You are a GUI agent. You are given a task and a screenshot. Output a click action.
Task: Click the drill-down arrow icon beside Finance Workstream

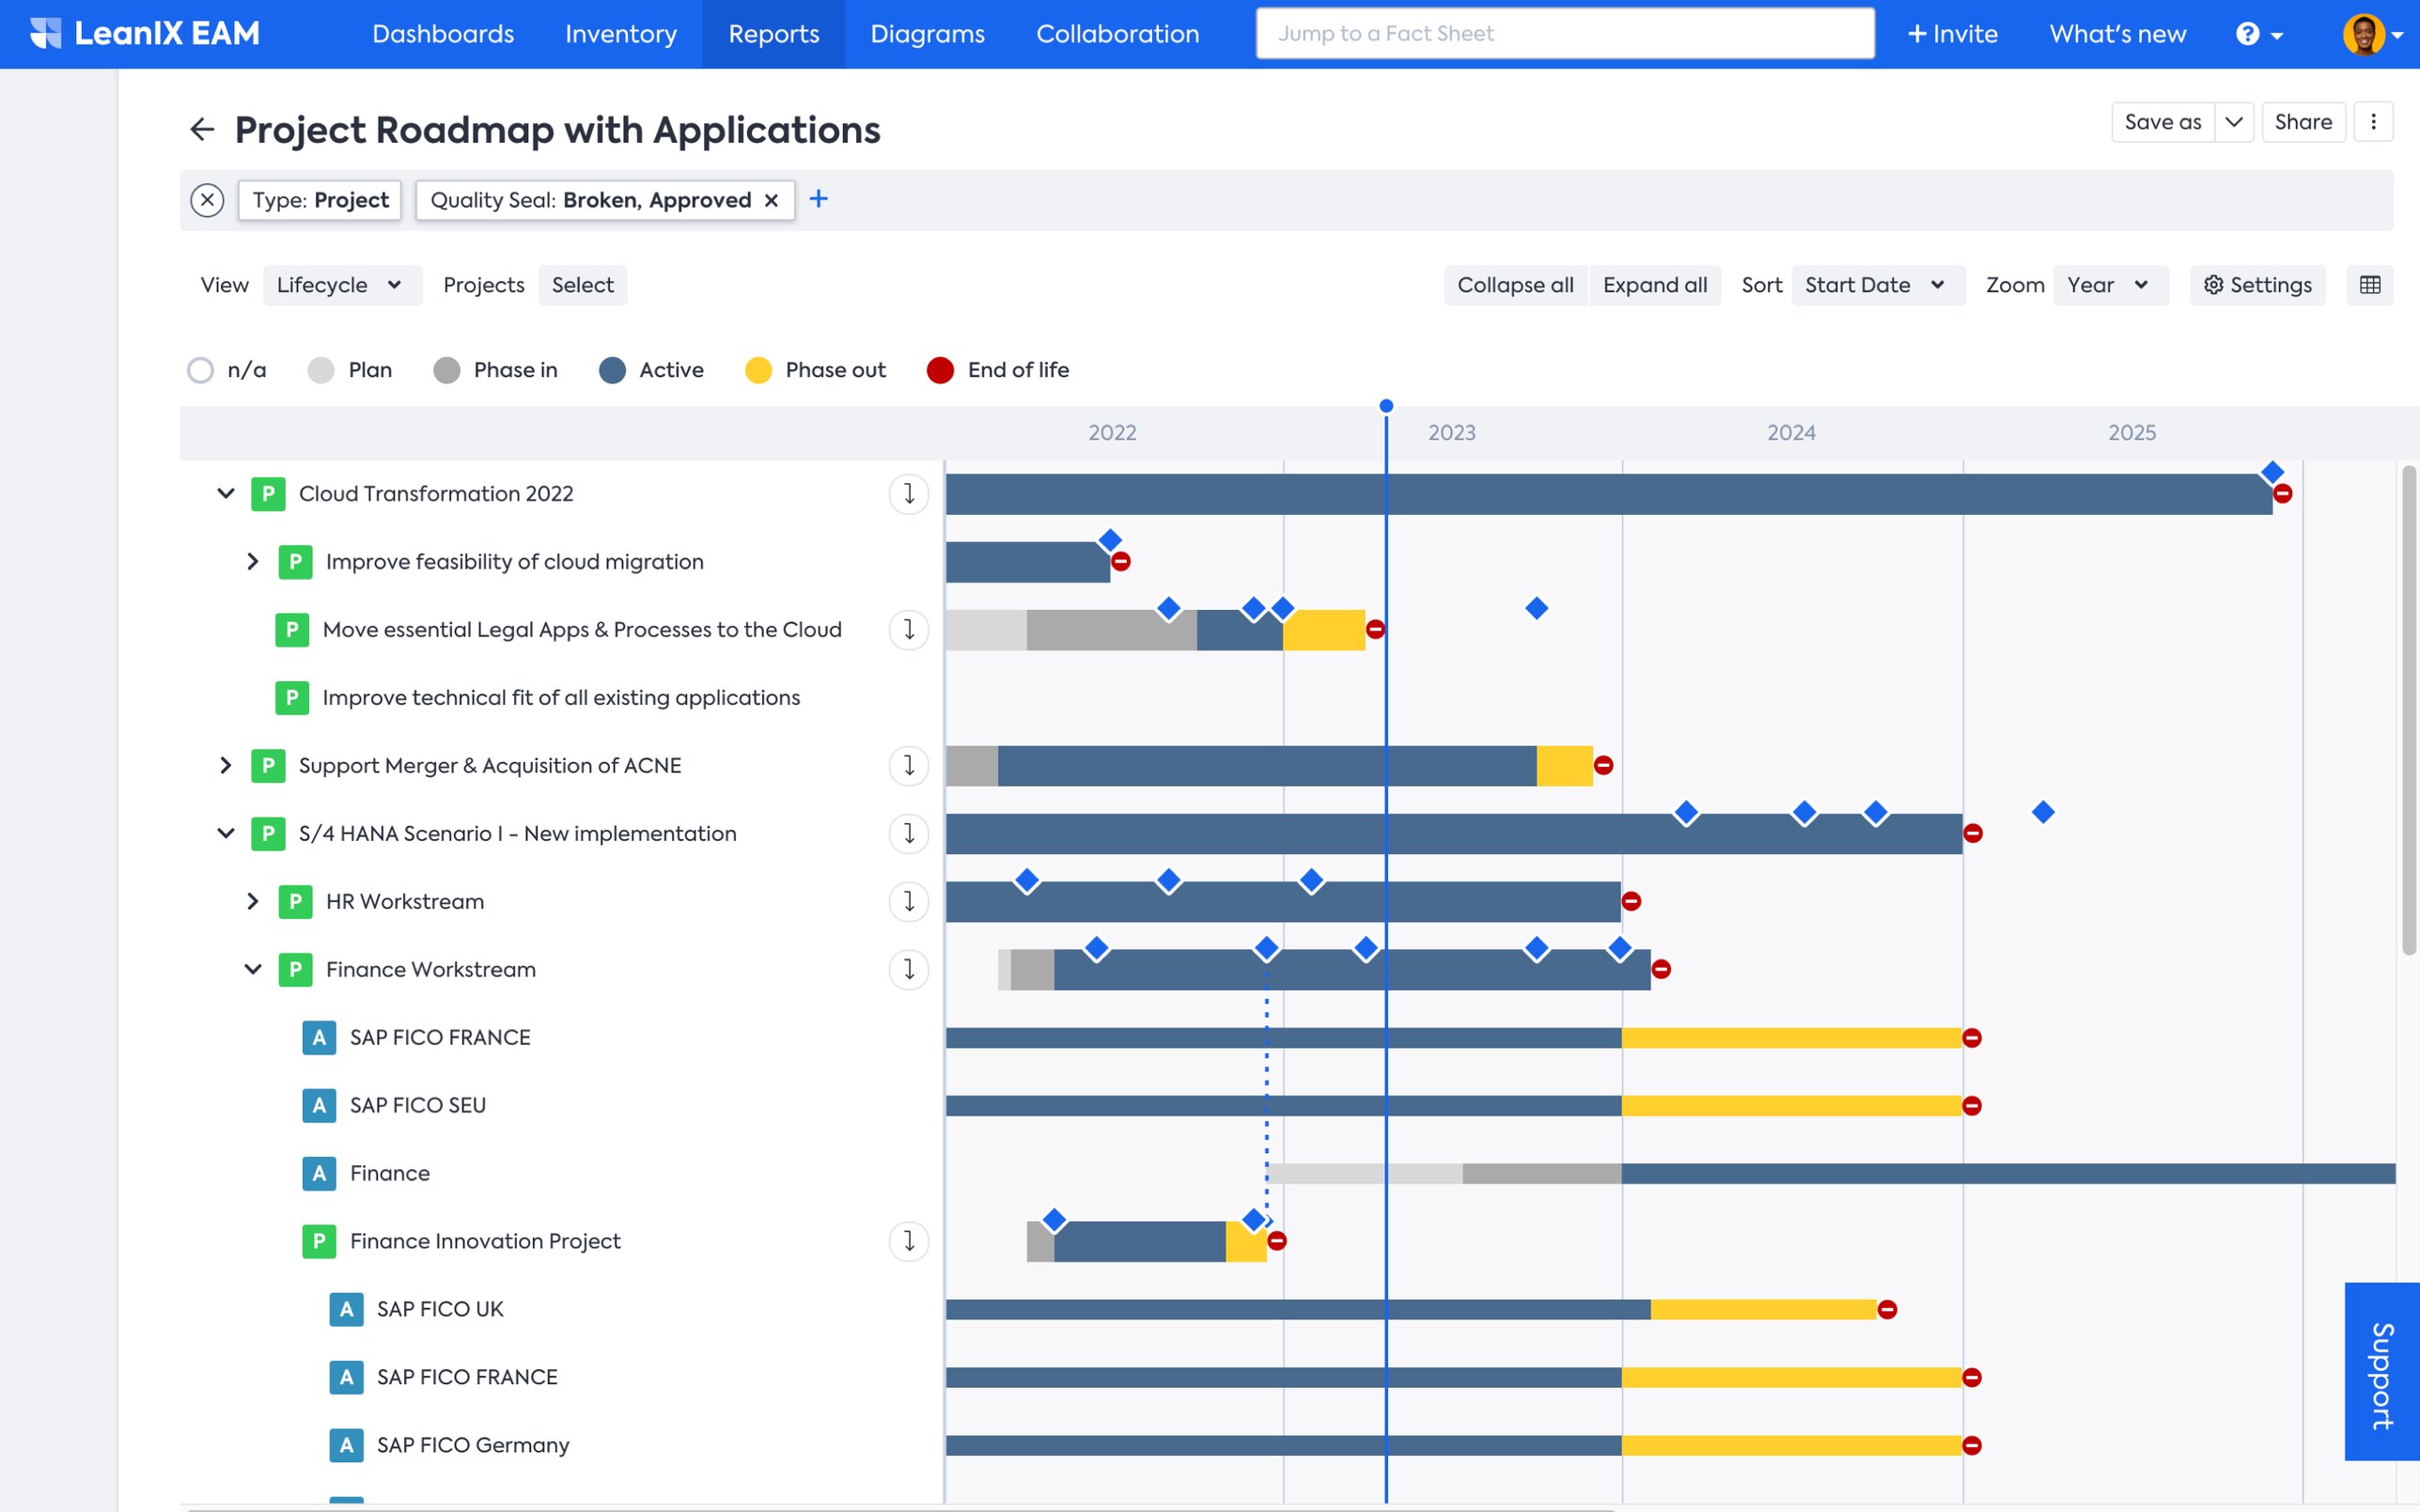point(908,969)
